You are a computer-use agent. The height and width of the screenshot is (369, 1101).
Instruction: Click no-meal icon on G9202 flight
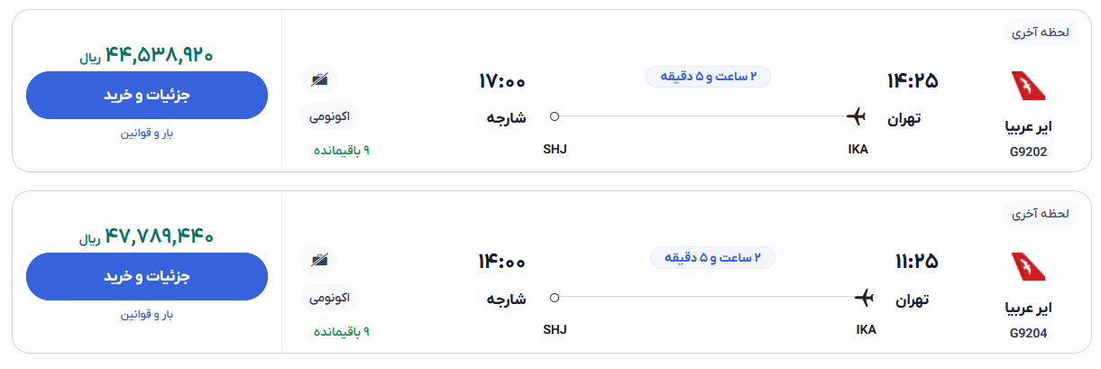point(319,80)
